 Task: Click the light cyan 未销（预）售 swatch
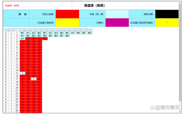[117, 14]
